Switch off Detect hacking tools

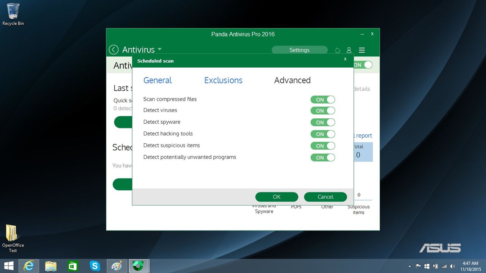pyautogui.click(x=323, y=134)
